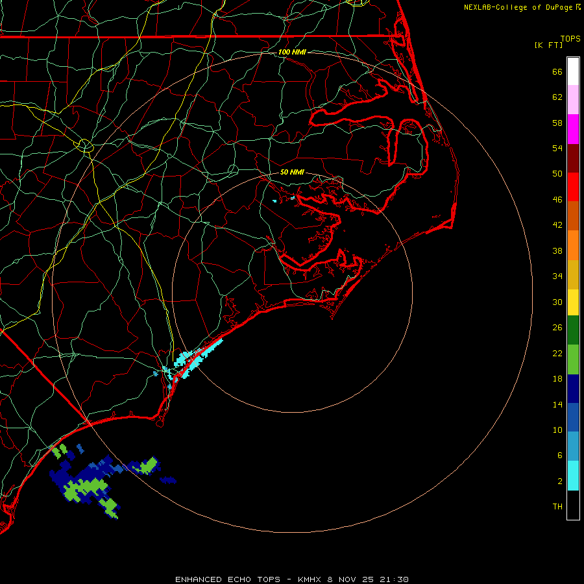This screenshot has width=584, height=584.
Task: Click the 50 NMI range ring label
Action: pos(292,172)
